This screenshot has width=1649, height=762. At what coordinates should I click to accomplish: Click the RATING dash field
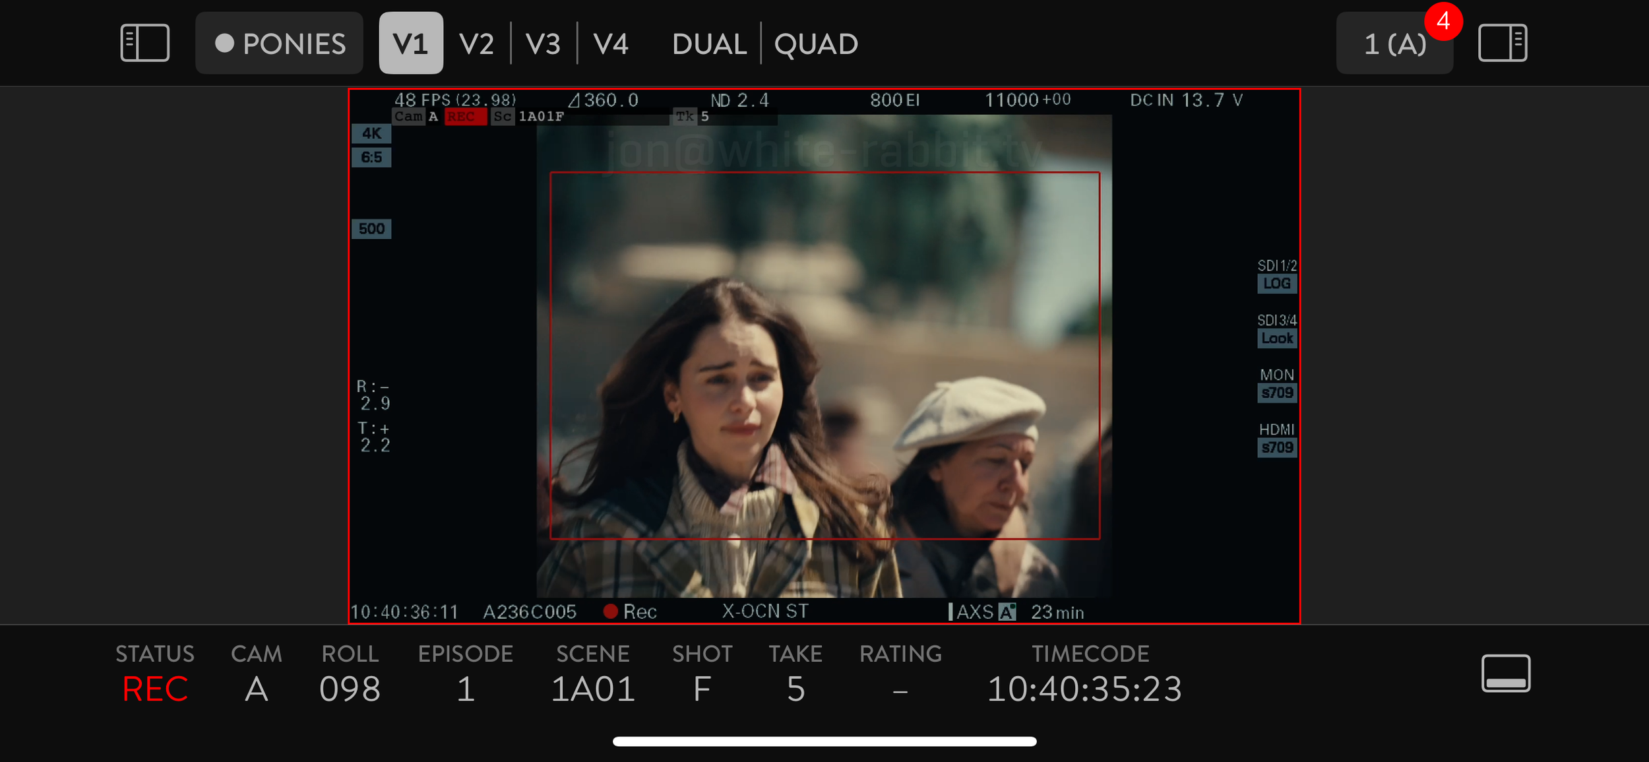pyautogui.click(x=900, y=690)
